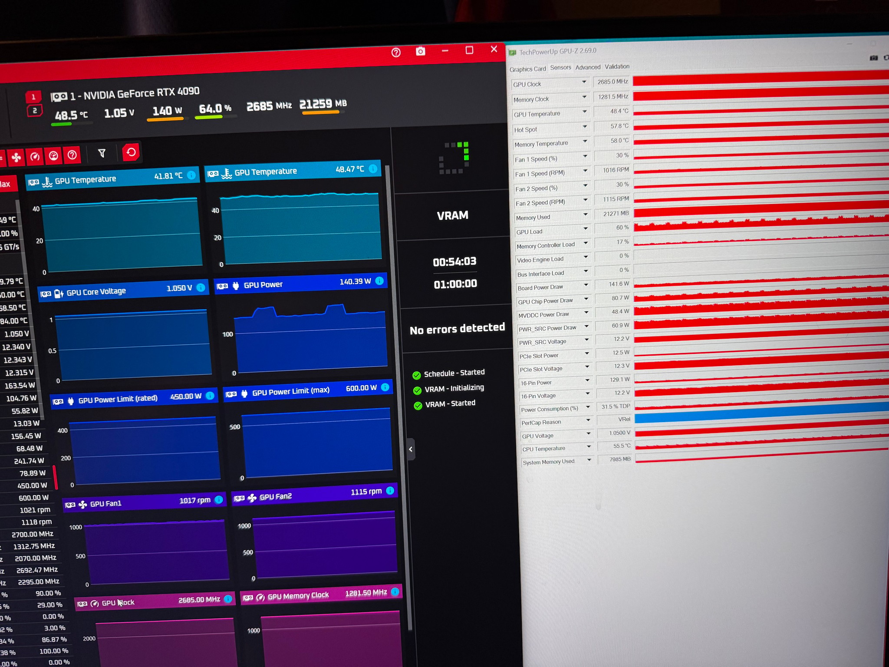Click the help question mark in title bar

pyautogui.click(x=395, y=53)
